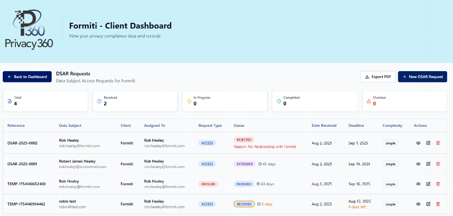Click the ERASURE request type badge

pyautogui.click(x=208, y=184)
